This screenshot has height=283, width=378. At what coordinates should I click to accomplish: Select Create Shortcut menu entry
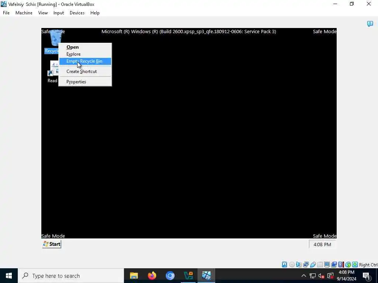pyautogui.click(x=85, y=71)
